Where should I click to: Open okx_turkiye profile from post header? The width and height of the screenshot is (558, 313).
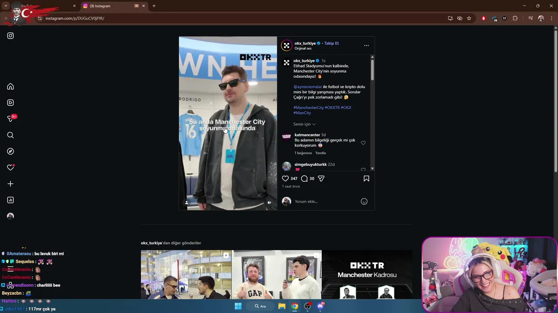pyautogui.click(x=305, y=43)
